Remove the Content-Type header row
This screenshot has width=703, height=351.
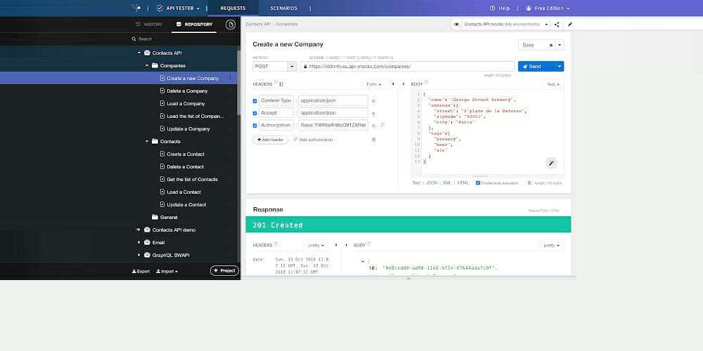pos(373,101)
